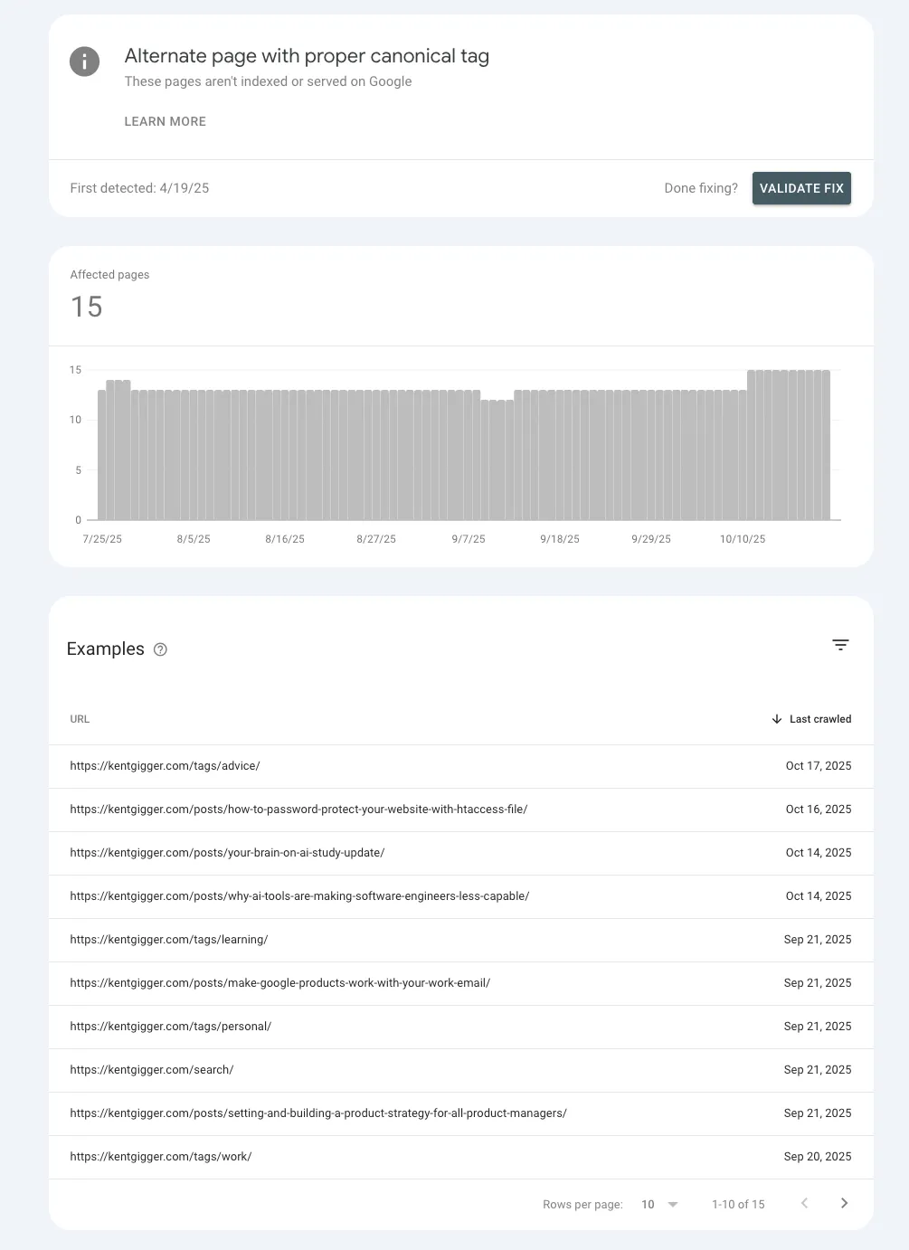Viewport: 909px width, 1250px height.
Task: Open the filter icon in Examples
Action: 840,645
